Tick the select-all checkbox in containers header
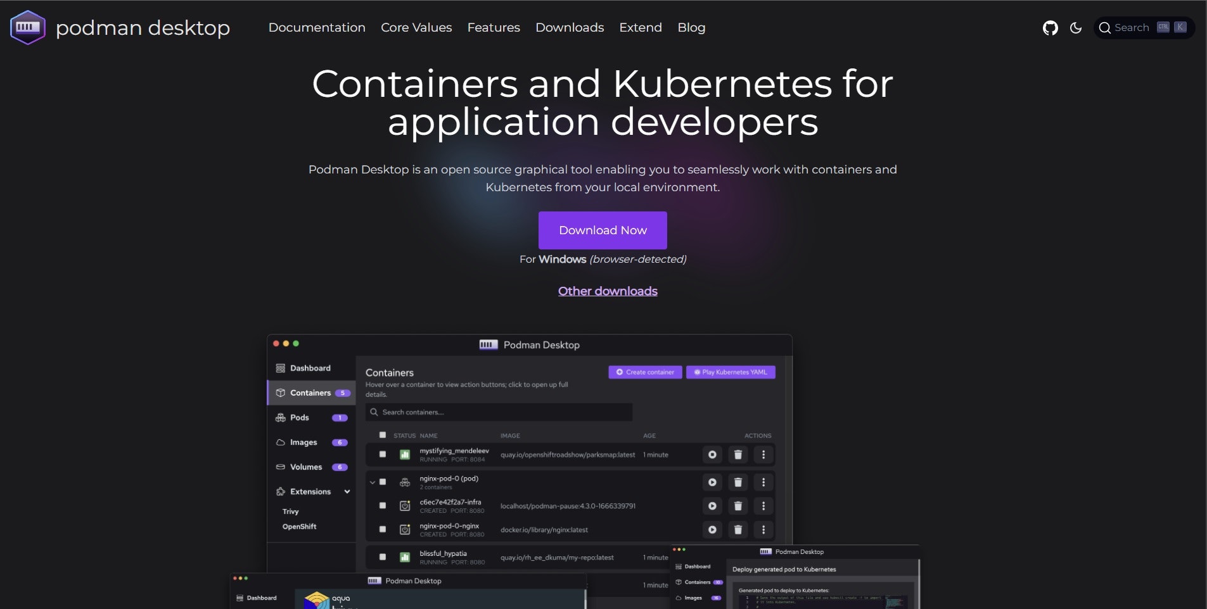 pyautogui.click(x=383, y=435)
